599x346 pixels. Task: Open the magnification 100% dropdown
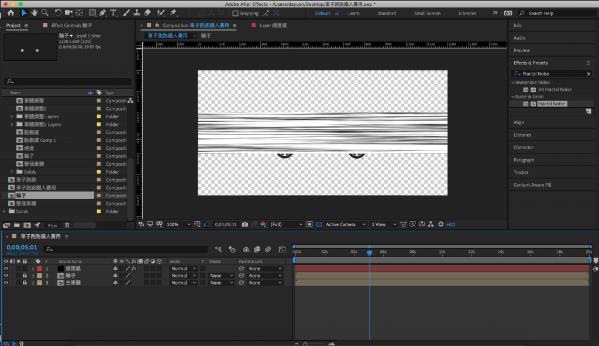click(x=178, y=224)
